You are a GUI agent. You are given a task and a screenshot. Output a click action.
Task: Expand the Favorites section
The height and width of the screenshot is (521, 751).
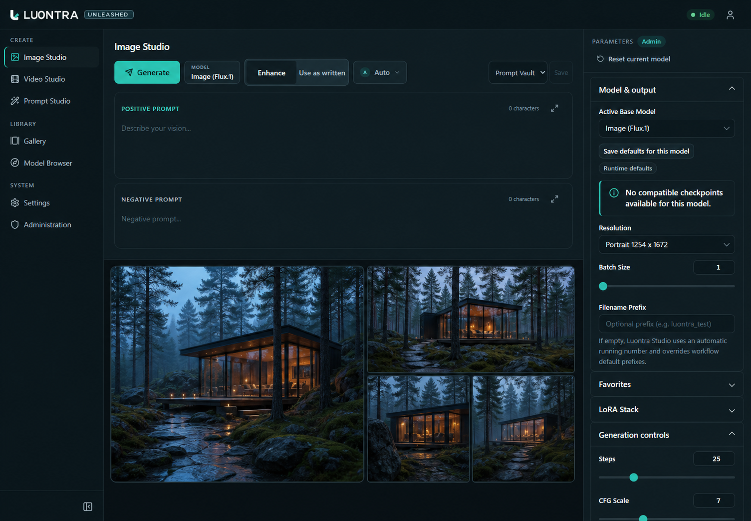point(666,384)
